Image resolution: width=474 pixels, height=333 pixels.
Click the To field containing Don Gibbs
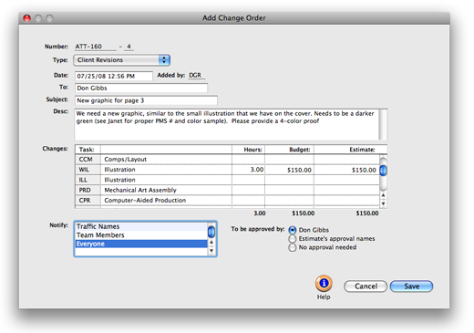pyautogui.click(x=141, y=88)
